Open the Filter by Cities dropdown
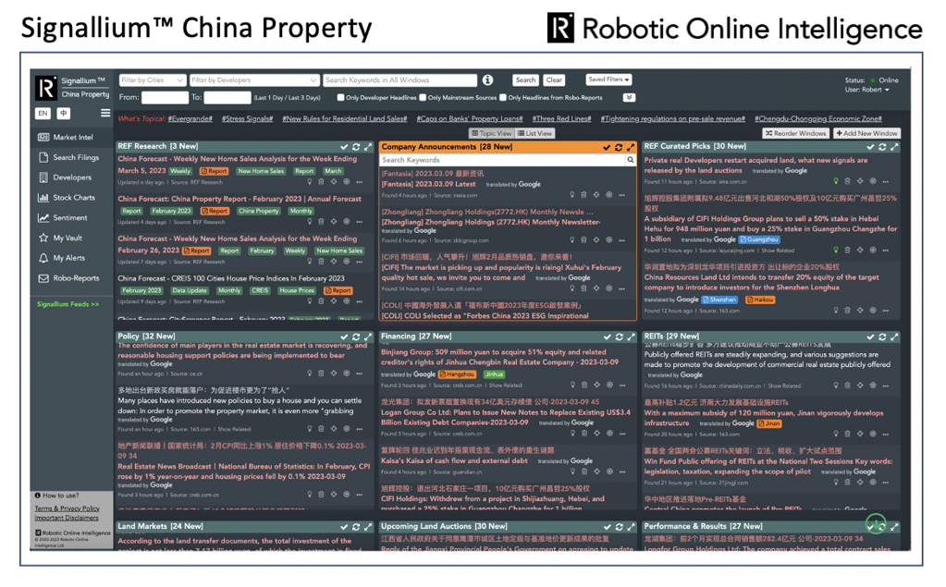Screen dimensions: 946x587 152,79
